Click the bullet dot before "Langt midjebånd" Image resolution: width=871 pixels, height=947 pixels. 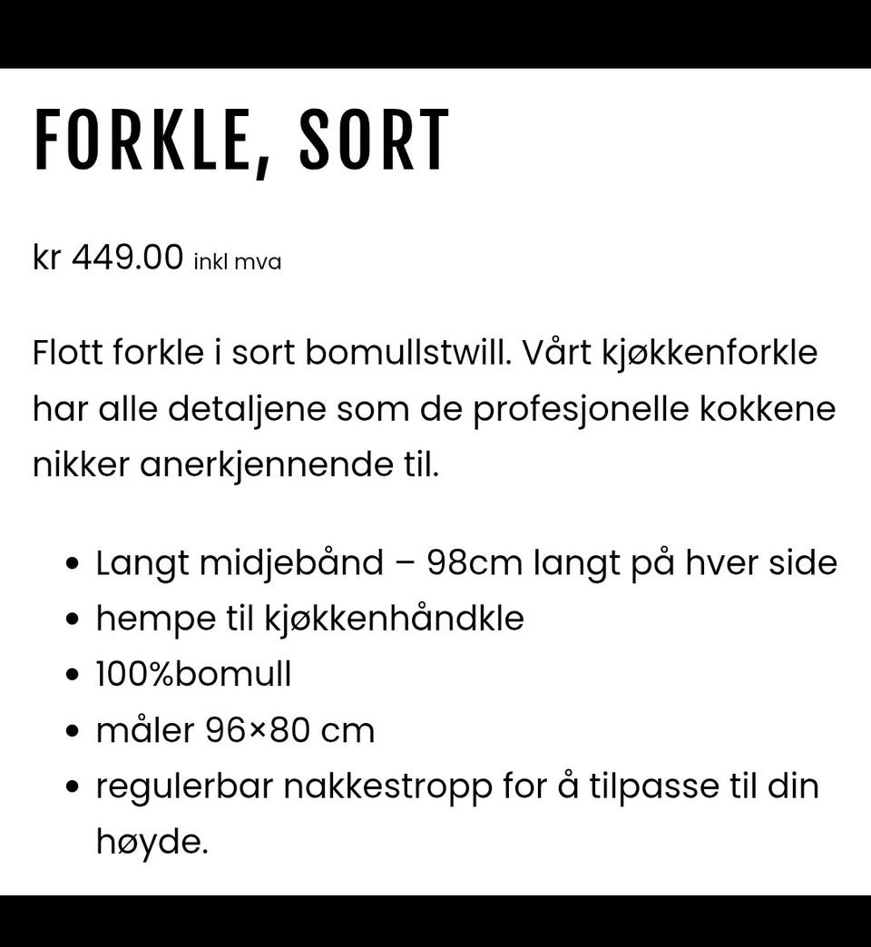[x=73, y=565]
